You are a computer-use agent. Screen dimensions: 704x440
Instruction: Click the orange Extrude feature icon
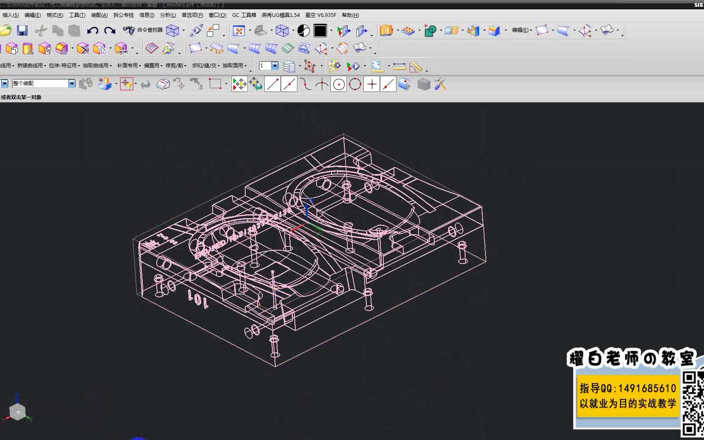tap(386, 30)
